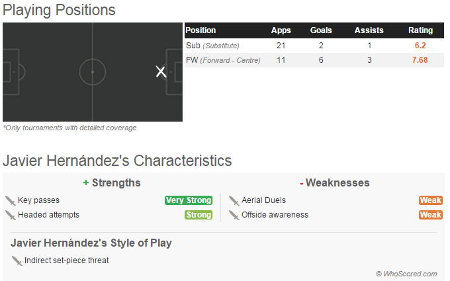Sort table by Assists column header

[x=369, y=30]
